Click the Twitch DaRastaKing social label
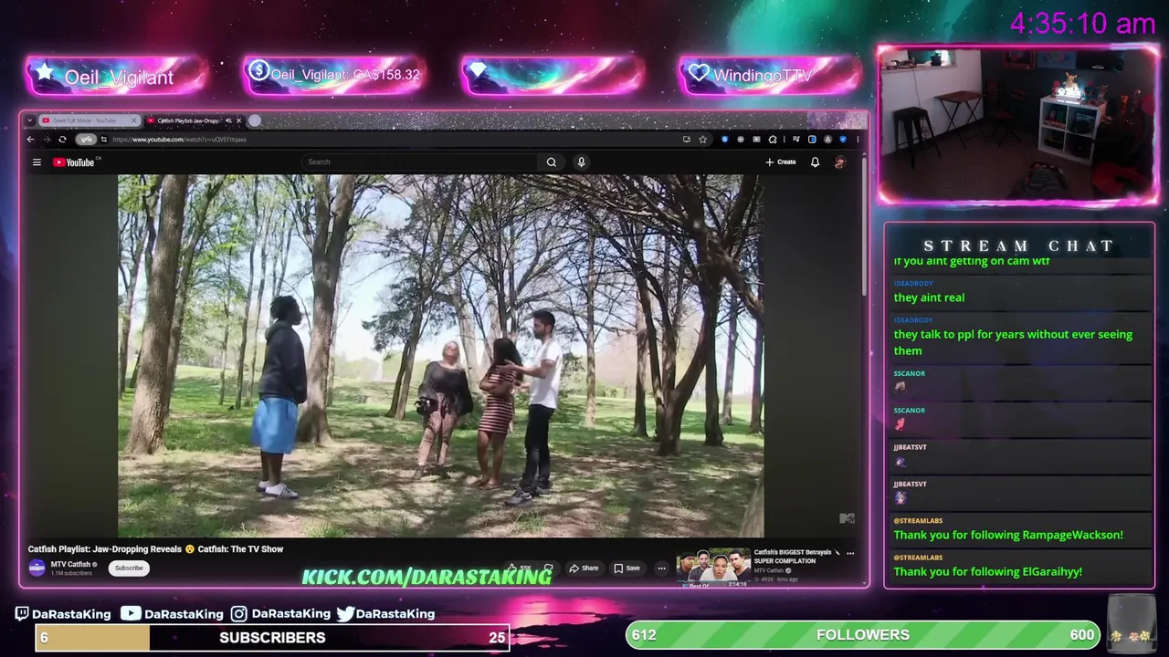 point(63,614)
